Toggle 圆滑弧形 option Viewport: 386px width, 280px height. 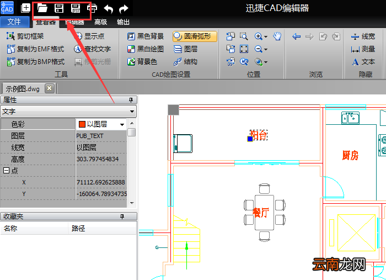195,36
